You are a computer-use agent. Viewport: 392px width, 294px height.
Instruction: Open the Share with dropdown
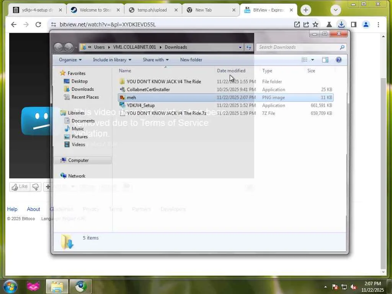tap(155, 60)
